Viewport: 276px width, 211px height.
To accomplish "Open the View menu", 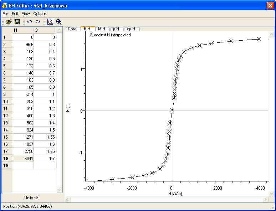I will [x=26, y=14].
